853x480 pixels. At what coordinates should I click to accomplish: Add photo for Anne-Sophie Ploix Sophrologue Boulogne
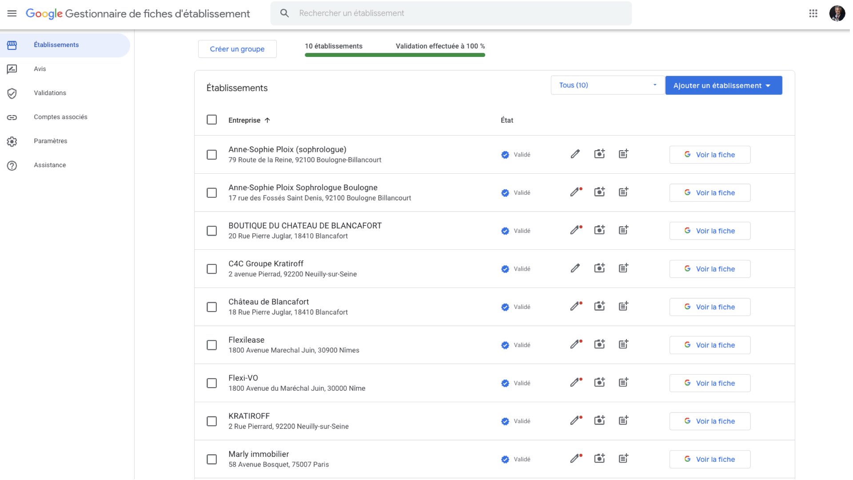coord(600,192)
